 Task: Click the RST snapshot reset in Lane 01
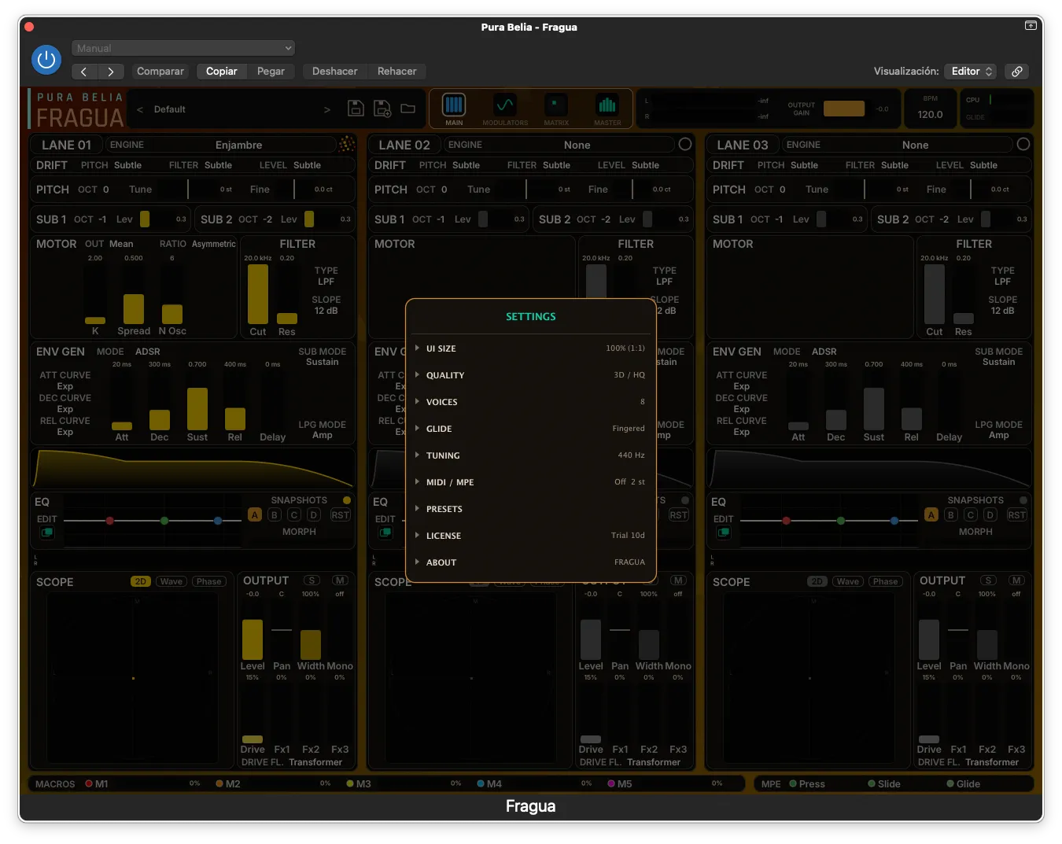(x=340, y=514)
